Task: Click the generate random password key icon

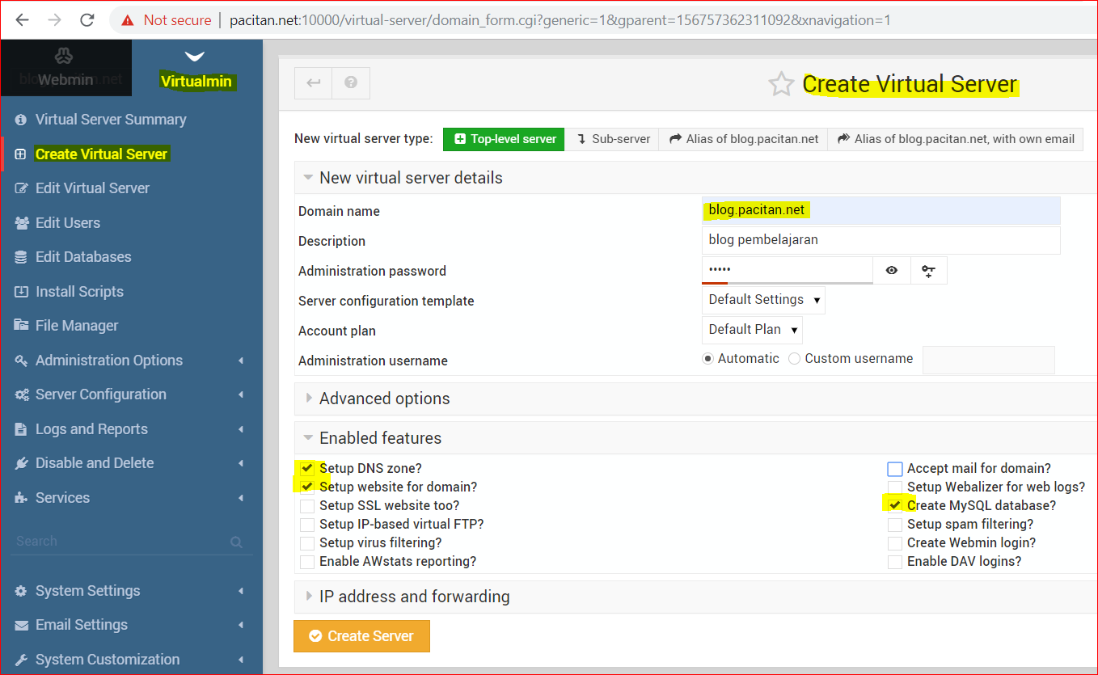Action: [928, 271]
